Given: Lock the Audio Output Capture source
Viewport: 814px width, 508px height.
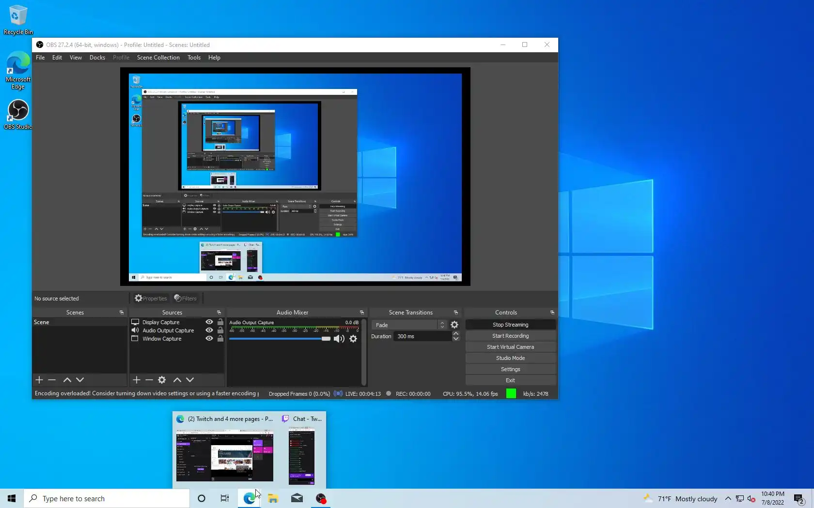Looking at the screenshot, I should [220, 330].
